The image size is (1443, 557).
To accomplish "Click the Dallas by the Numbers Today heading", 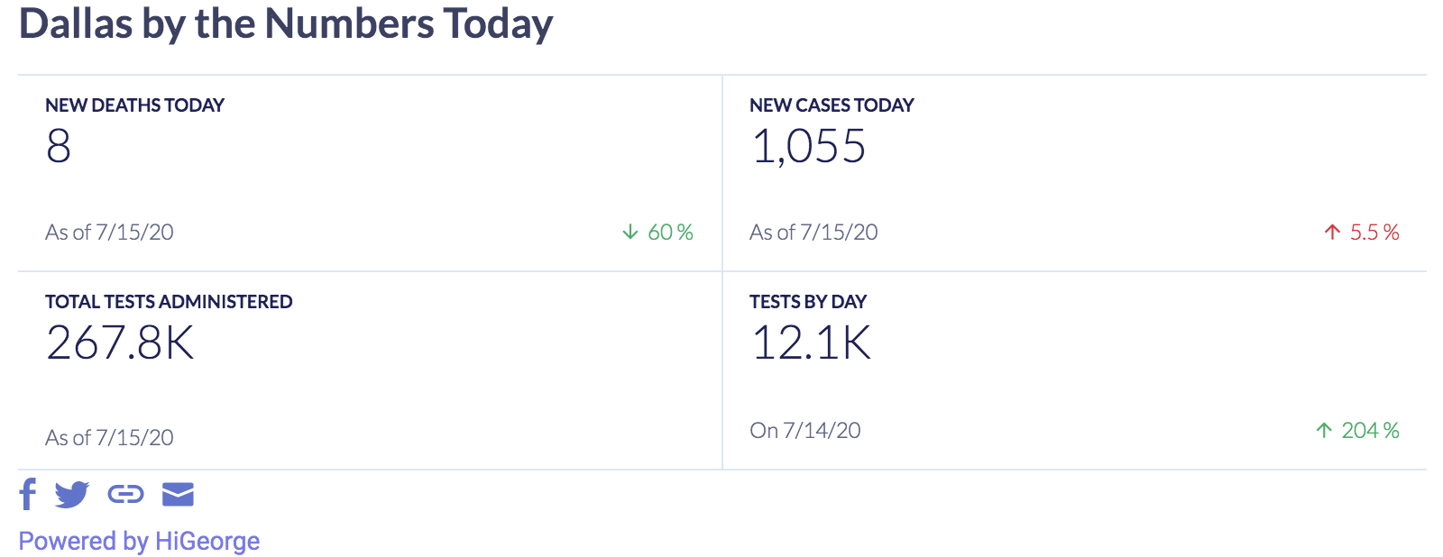I will 285,23.
